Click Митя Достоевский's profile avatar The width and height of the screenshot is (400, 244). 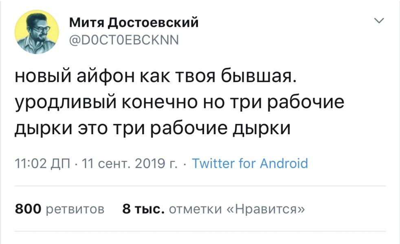(37, 32)
